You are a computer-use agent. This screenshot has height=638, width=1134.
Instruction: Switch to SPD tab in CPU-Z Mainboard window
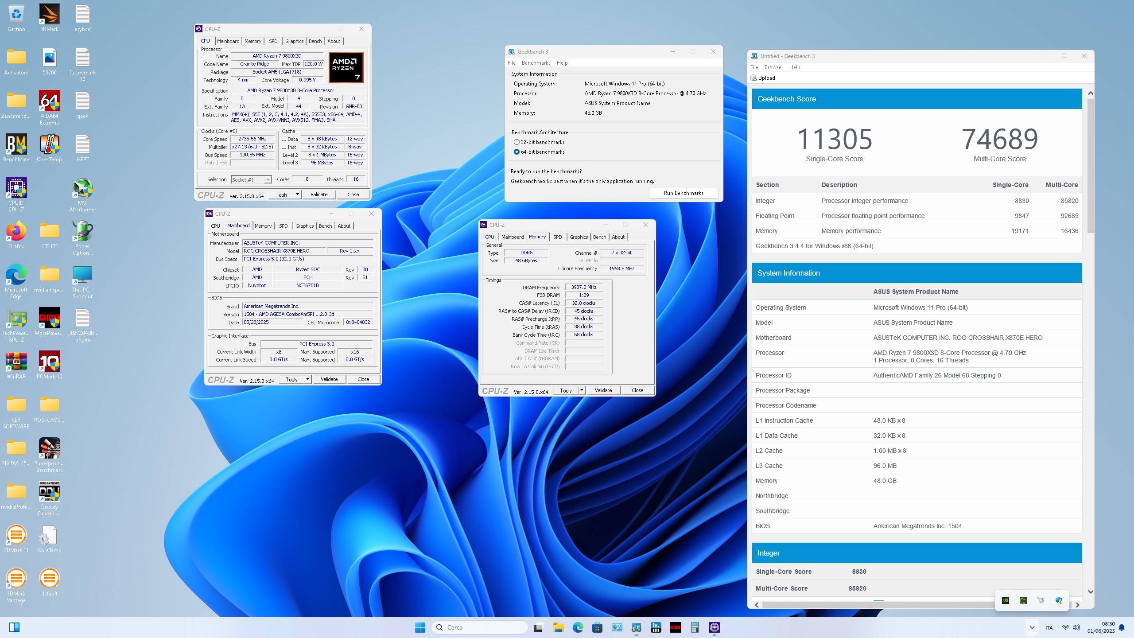(283, 226)
